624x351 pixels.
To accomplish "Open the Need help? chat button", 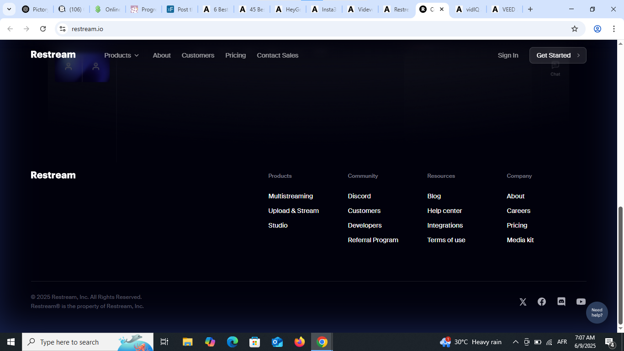I will (x=597, y=313).
